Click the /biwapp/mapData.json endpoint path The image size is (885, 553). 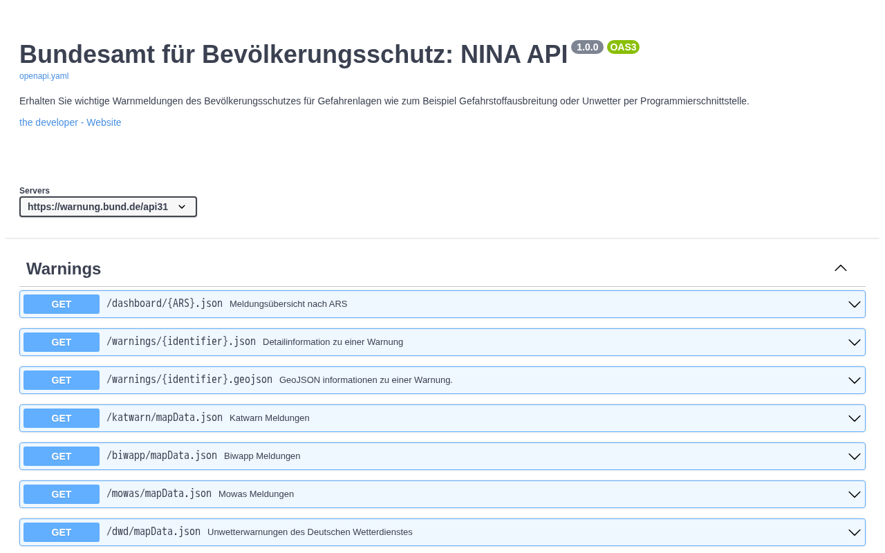162,456
